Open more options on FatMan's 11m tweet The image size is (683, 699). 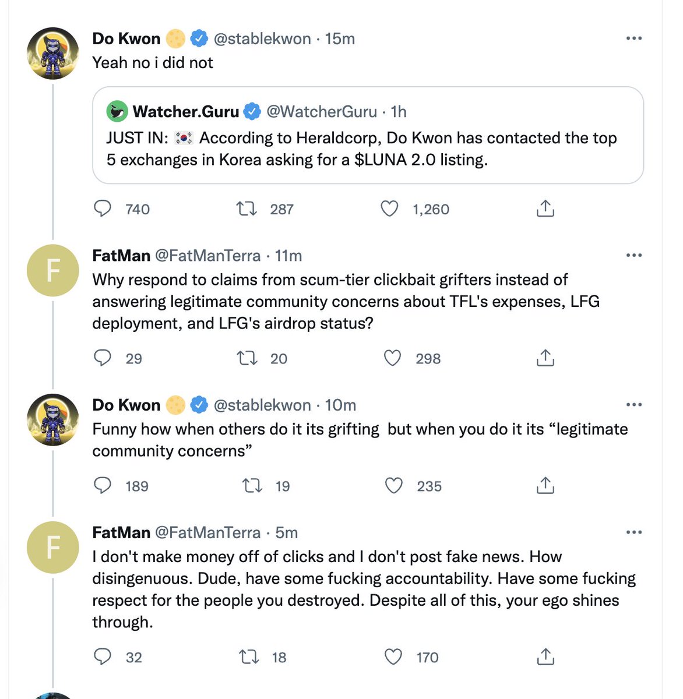(x=633, y=255)
